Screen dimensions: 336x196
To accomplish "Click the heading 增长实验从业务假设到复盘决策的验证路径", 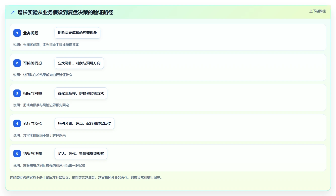I will coord(65,12).
